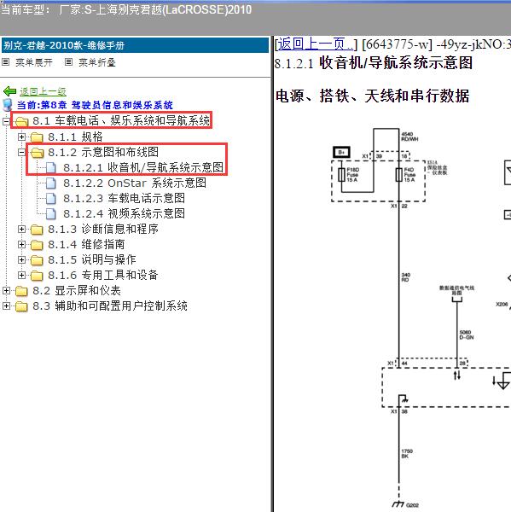Click the folder icon beside 8.3
Image resolution: width=511 pixels, height=512 pixels.
pos(21,306)
